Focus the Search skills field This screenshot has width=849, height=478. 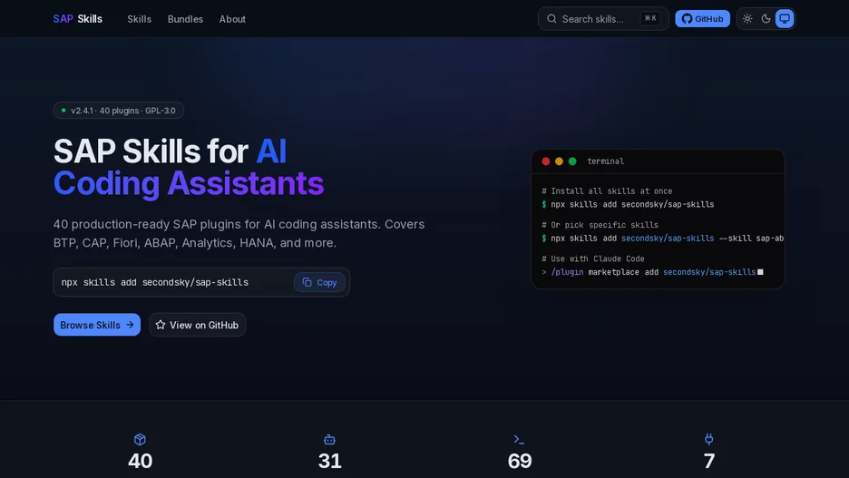tap(603, 19)
